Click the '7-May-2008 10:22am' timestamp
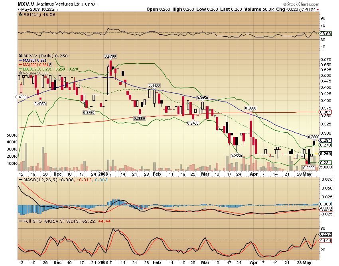This screenshot has width=339, height=266. (x=37, y=9)
